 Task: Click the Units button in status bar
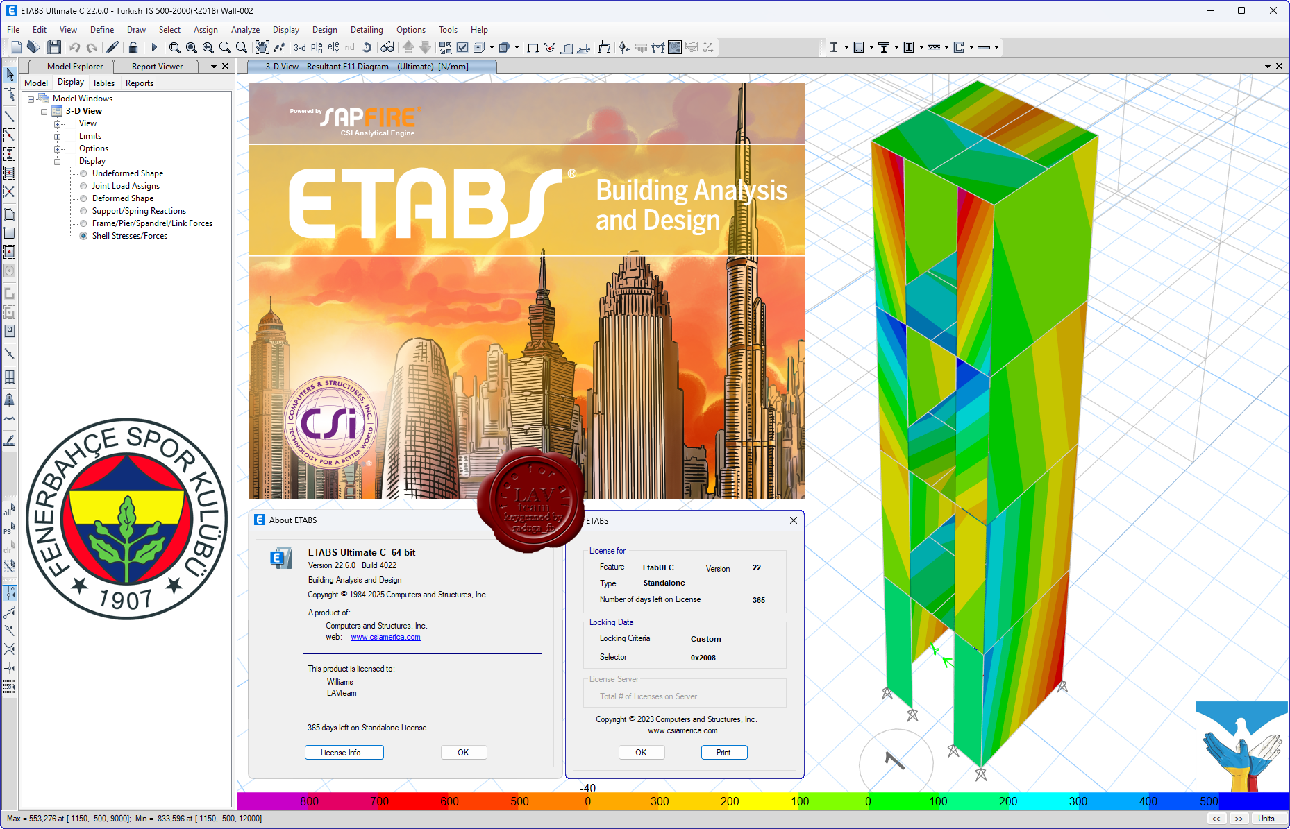(1270, 819)
